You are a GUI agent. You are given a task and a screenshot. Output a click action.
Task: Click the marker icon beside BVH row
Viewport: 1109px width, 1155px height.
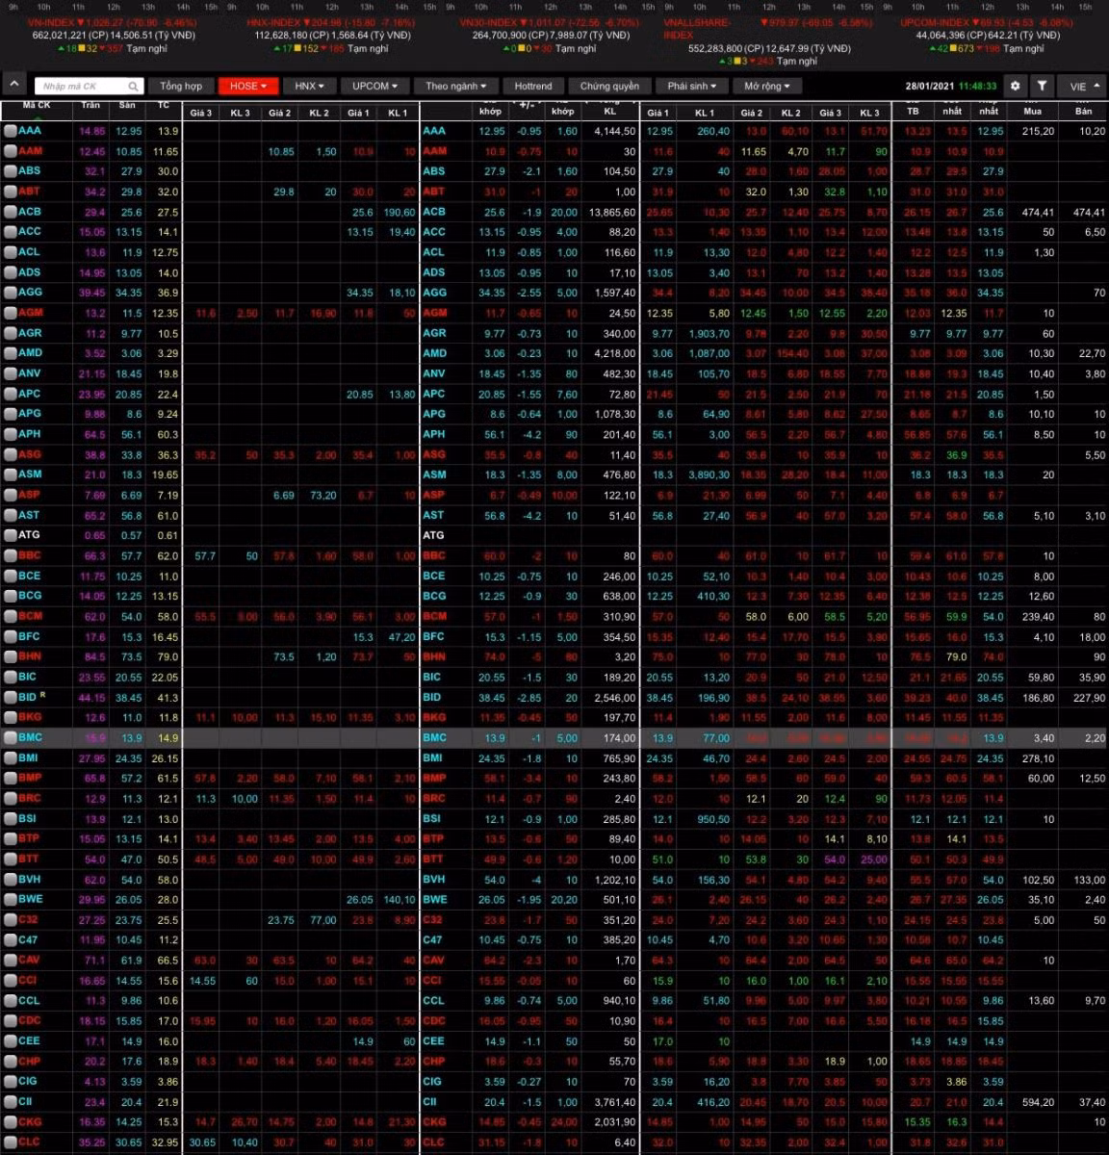click(10, 880)
